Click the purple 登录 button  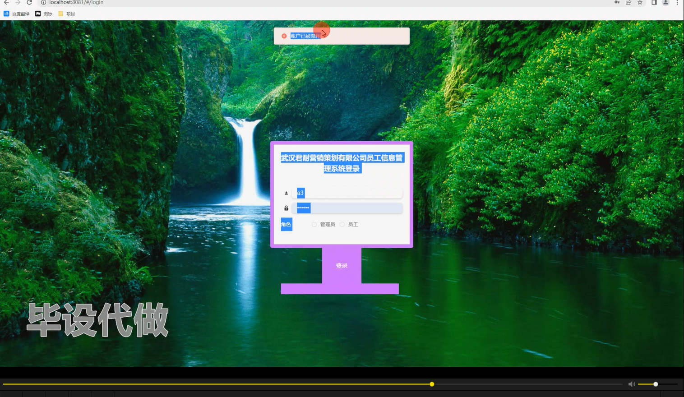[x=342, y=266]
